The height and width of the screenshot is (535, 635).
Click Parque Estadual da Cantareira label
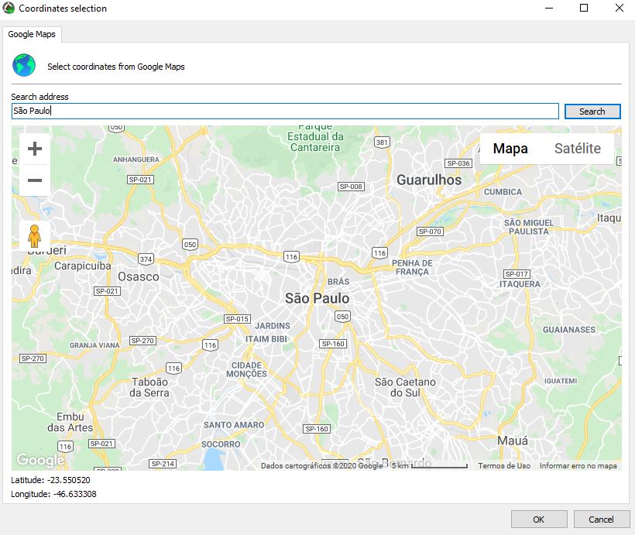tap(315, 139)
